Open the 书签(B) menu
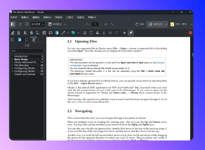Image resolution: width=205 pixels, height=150 pixels. 58,17
